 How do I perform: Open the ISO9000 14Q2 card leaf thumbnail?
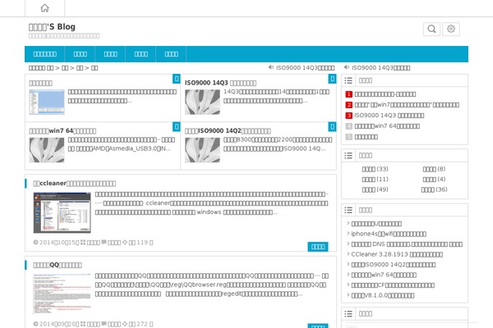click(202, 150)
